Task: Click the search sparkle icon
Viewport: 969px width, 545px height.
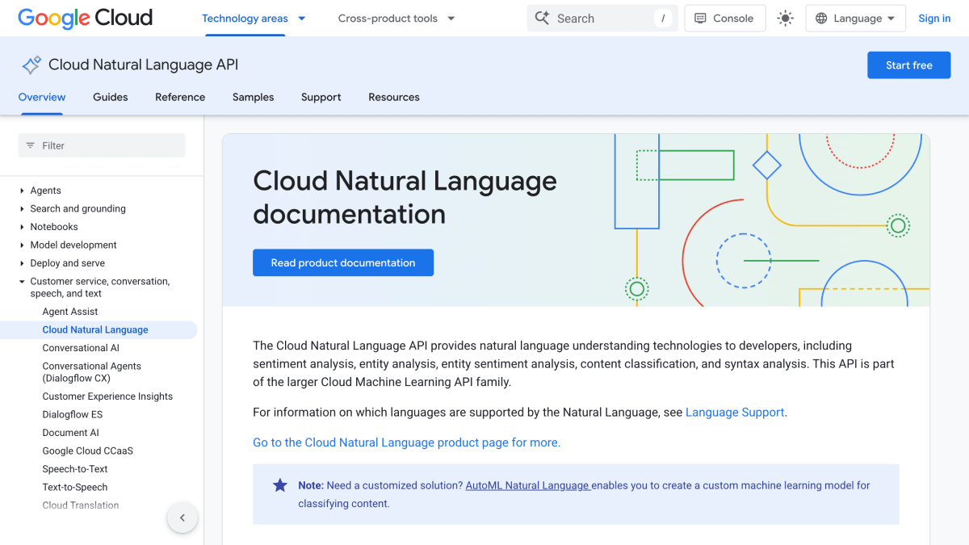Action: click(x=543, y=19)
